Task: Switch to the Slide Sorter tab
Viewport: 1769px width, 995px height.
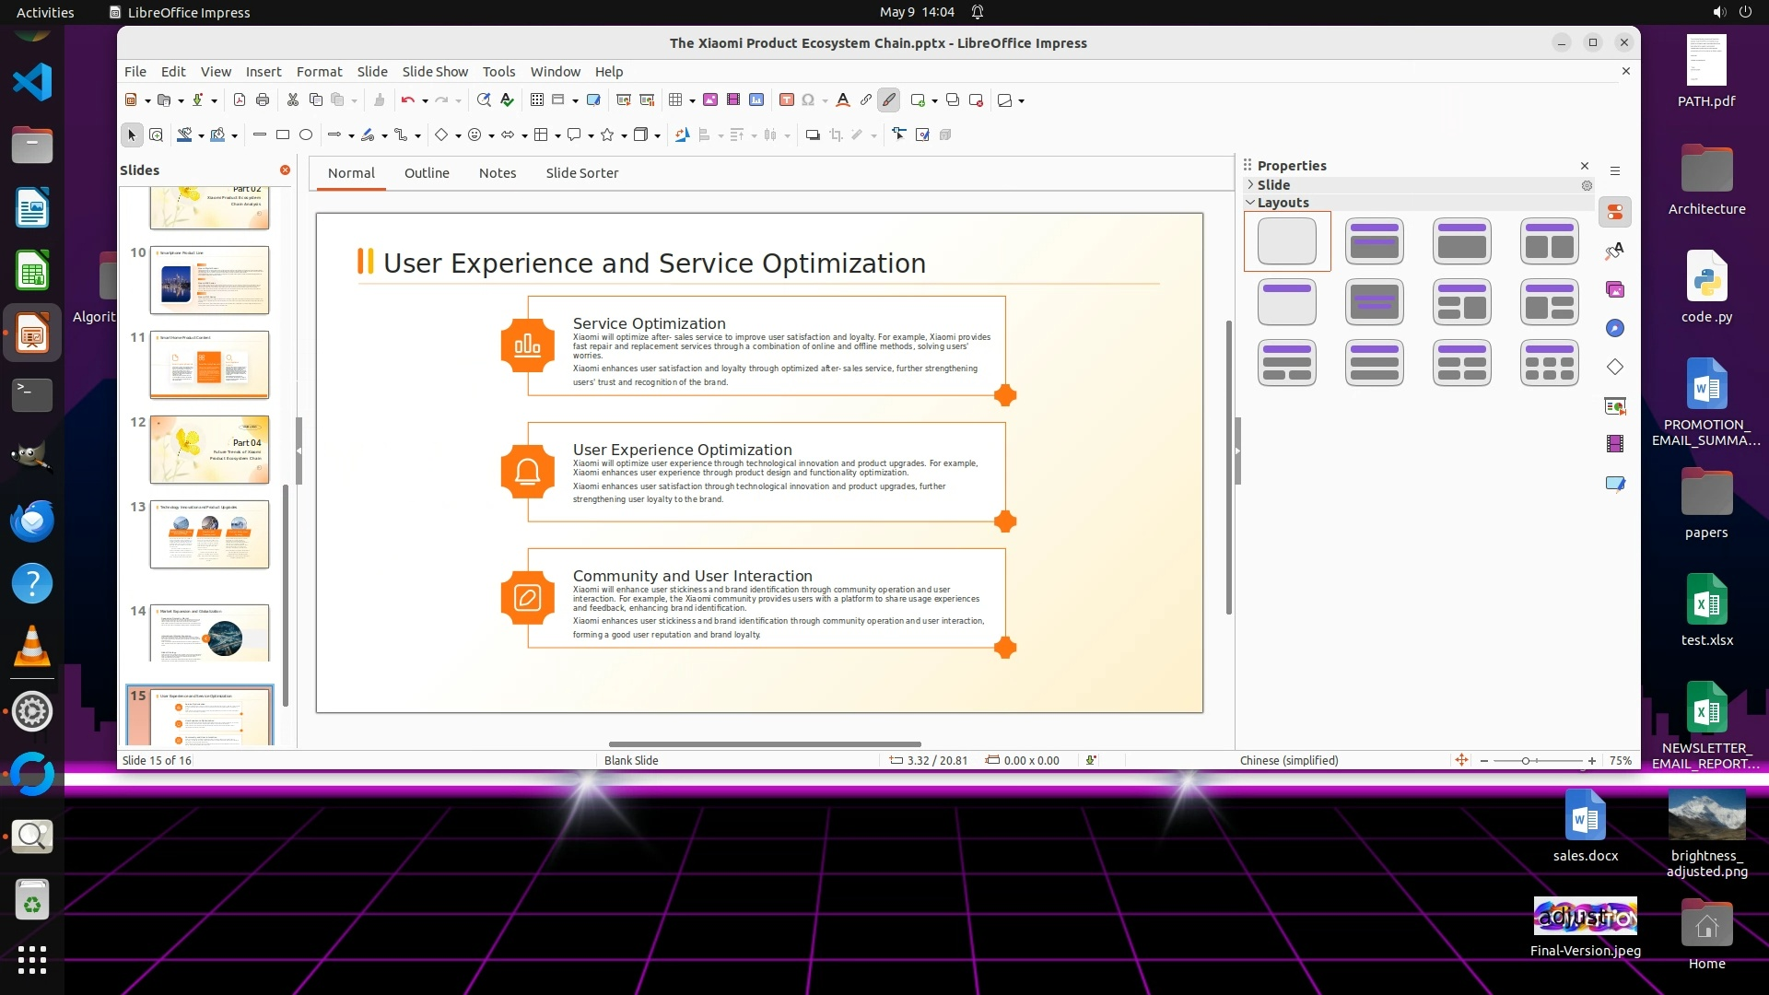Action: pyautogui.click(x=581, y=173)
